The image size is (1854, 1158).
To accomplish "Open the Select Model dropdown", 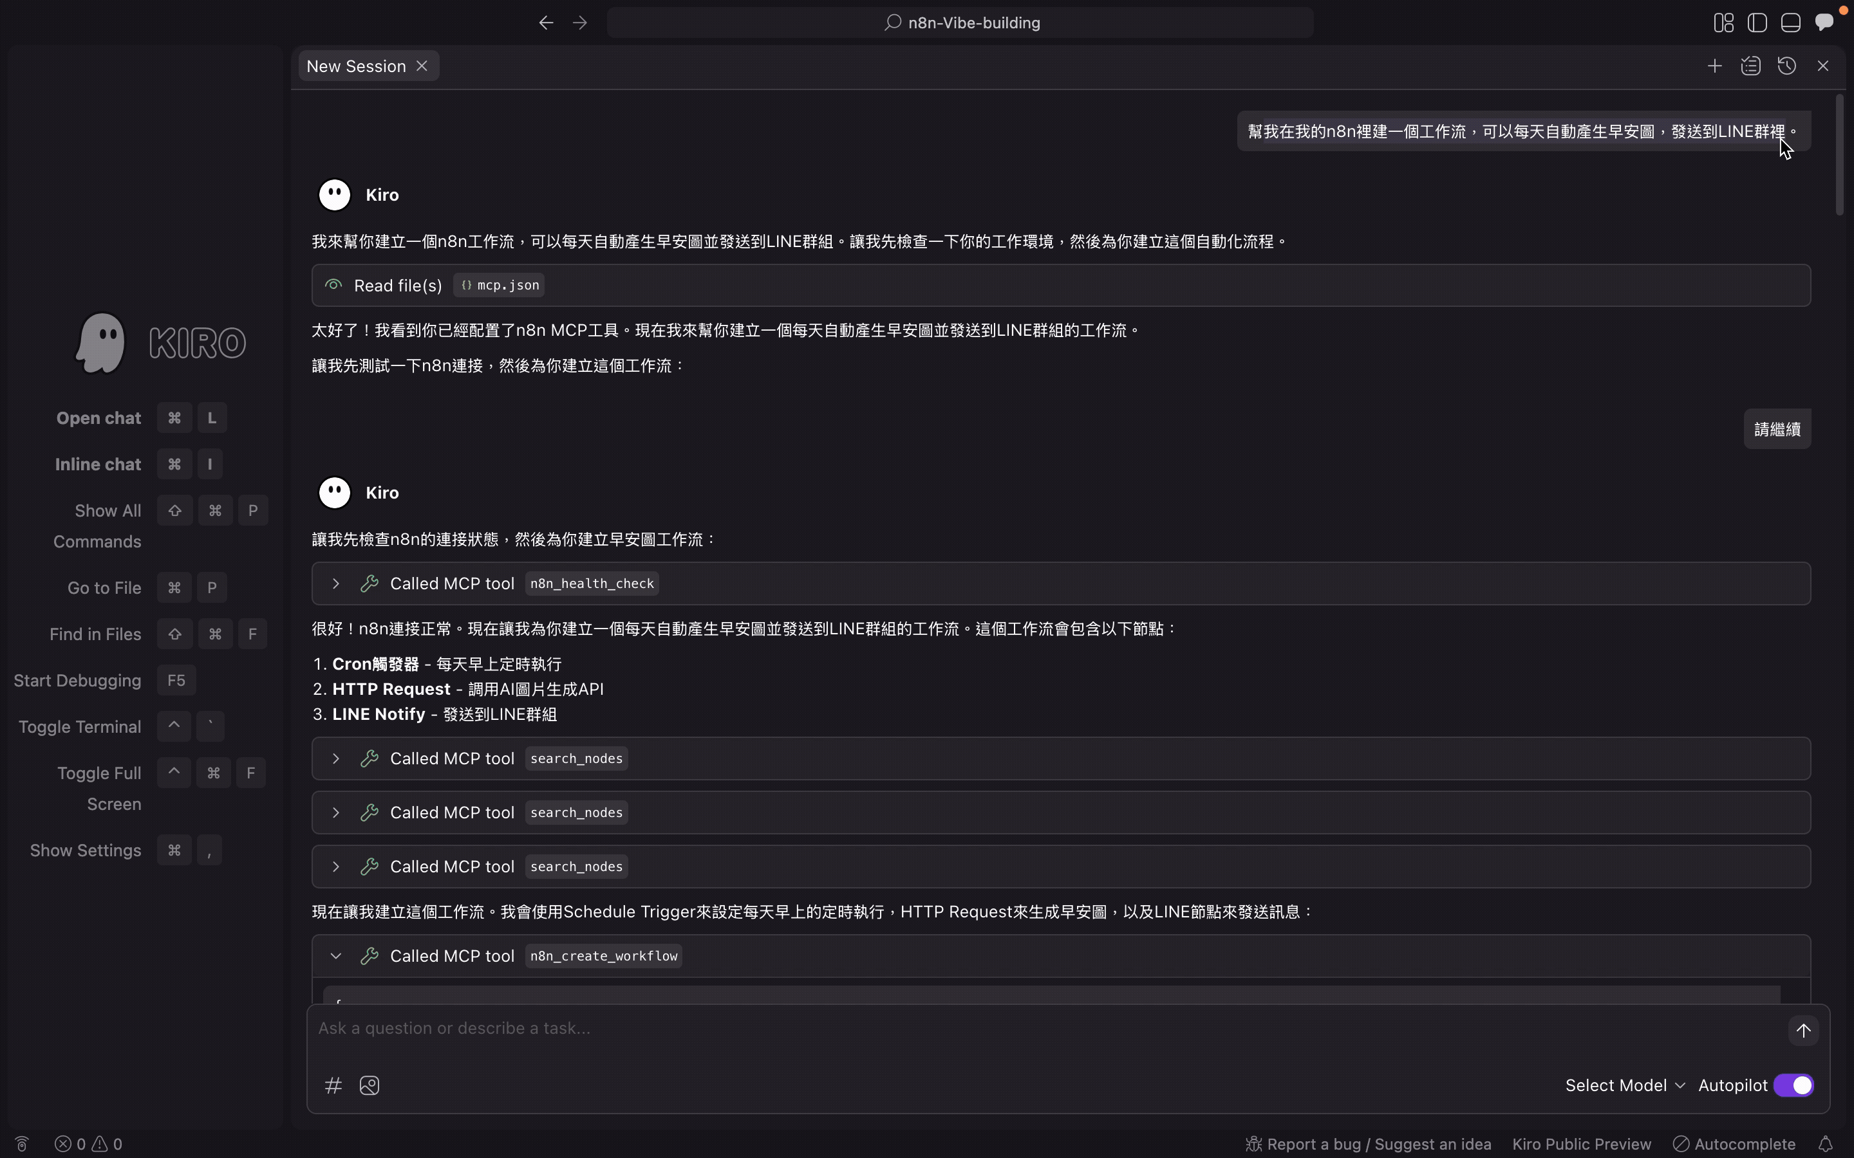I will tap(1625, 1086).
